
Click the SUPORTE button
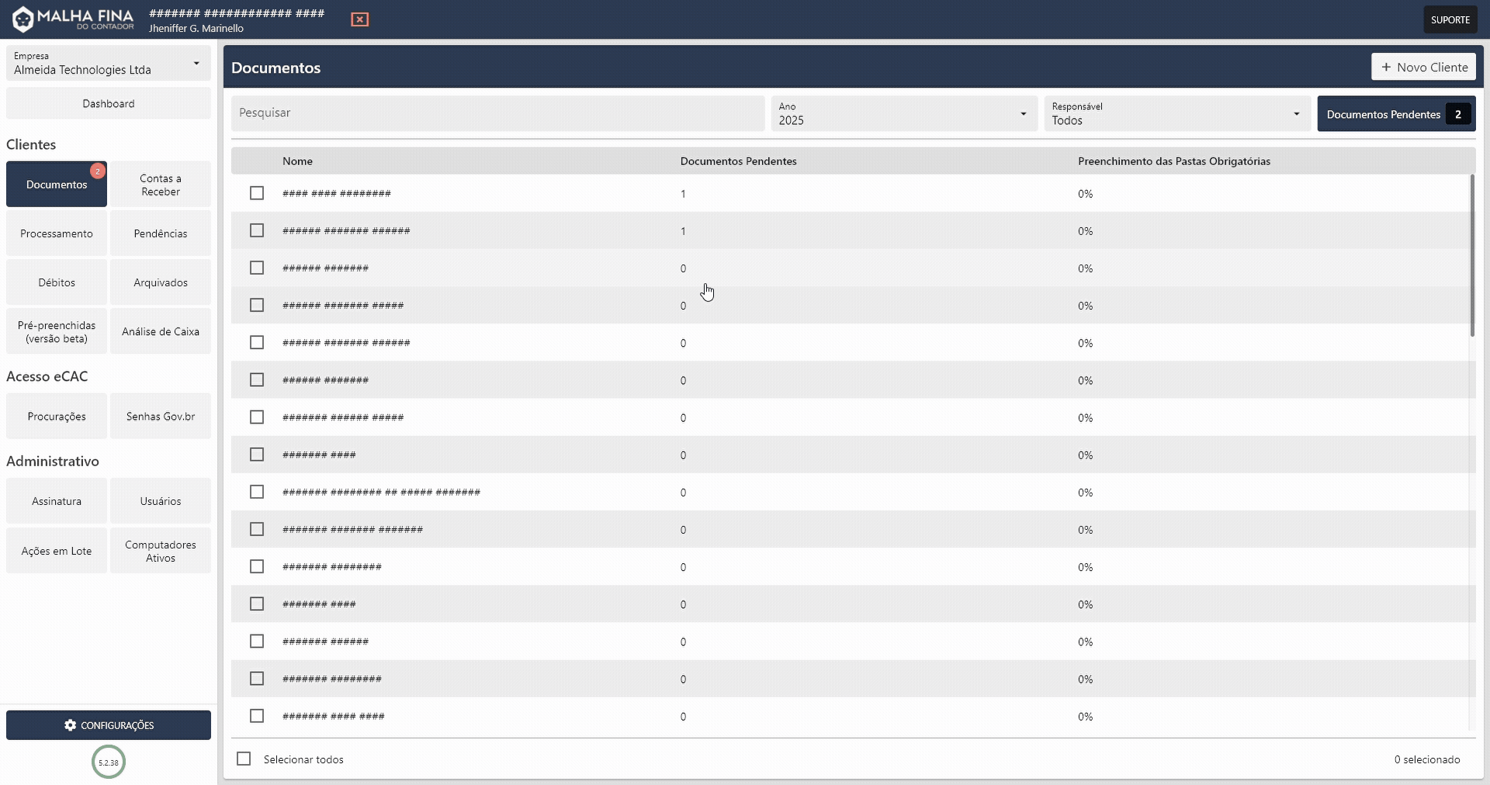pyautogui.click(x=1450, y=19)
